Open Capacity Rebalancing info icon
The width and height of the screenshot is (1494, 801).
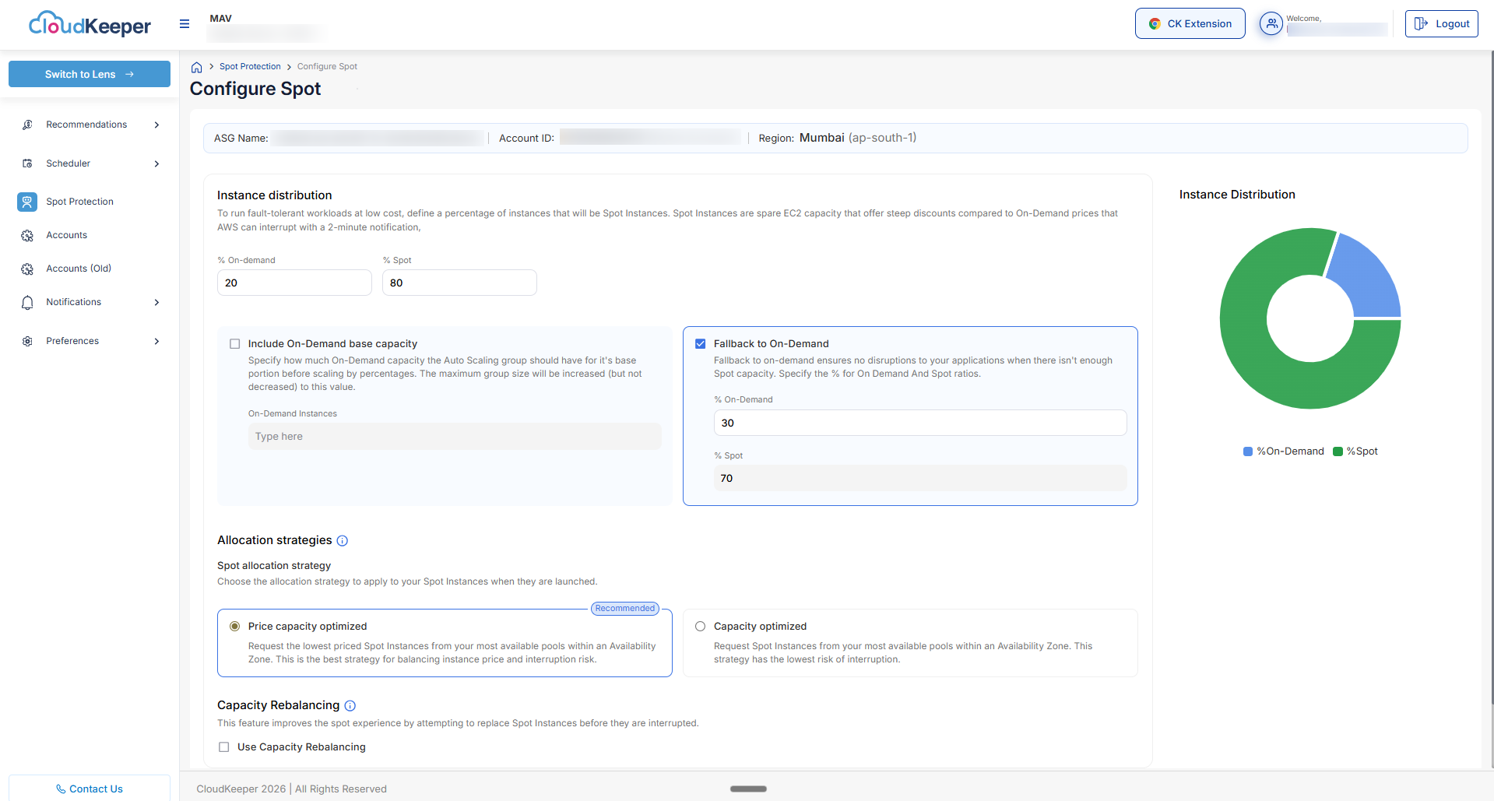click(350, 706)
